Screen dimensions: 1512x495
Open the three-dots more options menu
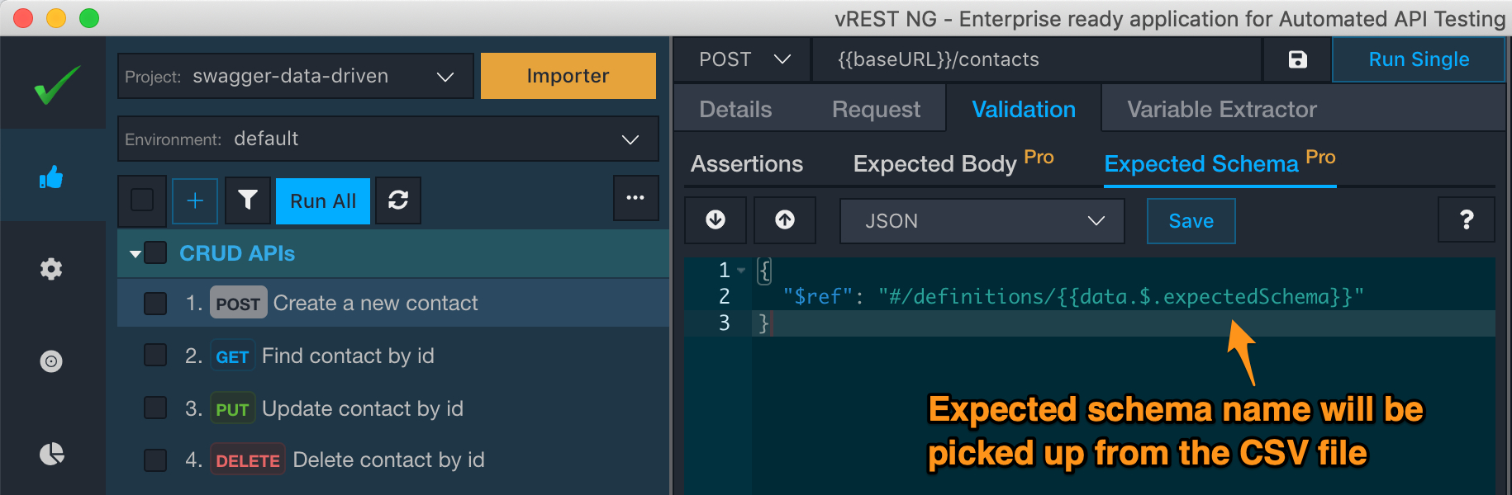pos(635,198)
